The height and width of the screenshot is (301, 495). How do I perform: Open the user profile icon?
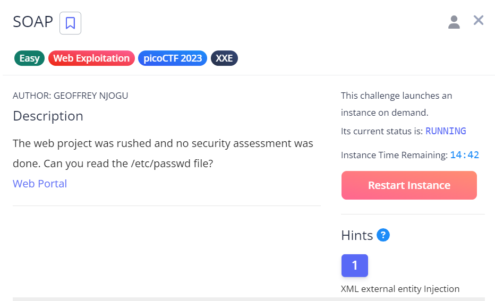[x=454, y=22]
